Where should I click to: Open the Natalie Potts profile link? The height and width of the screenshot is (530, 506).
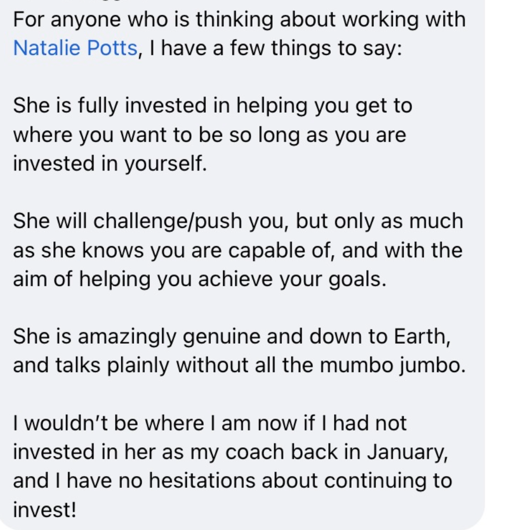75,48
